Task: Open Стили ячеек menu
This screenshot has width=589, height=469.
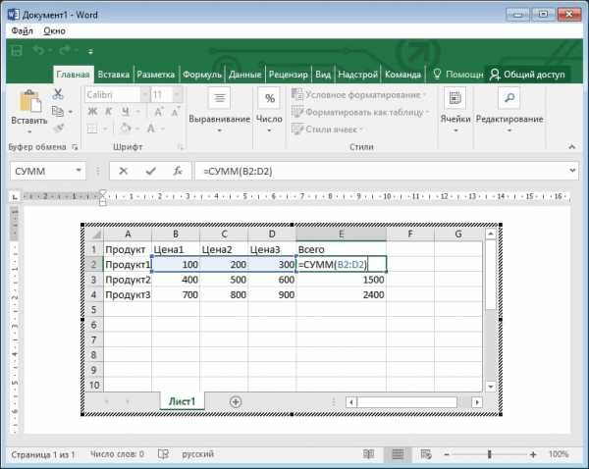Action: (x=327, y=130)
